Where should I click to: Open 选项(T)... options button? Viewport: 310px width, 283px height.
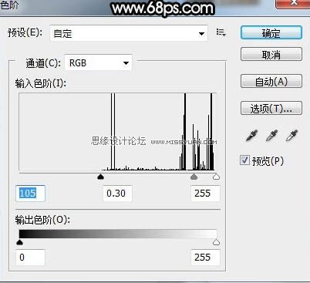(271, 108)
